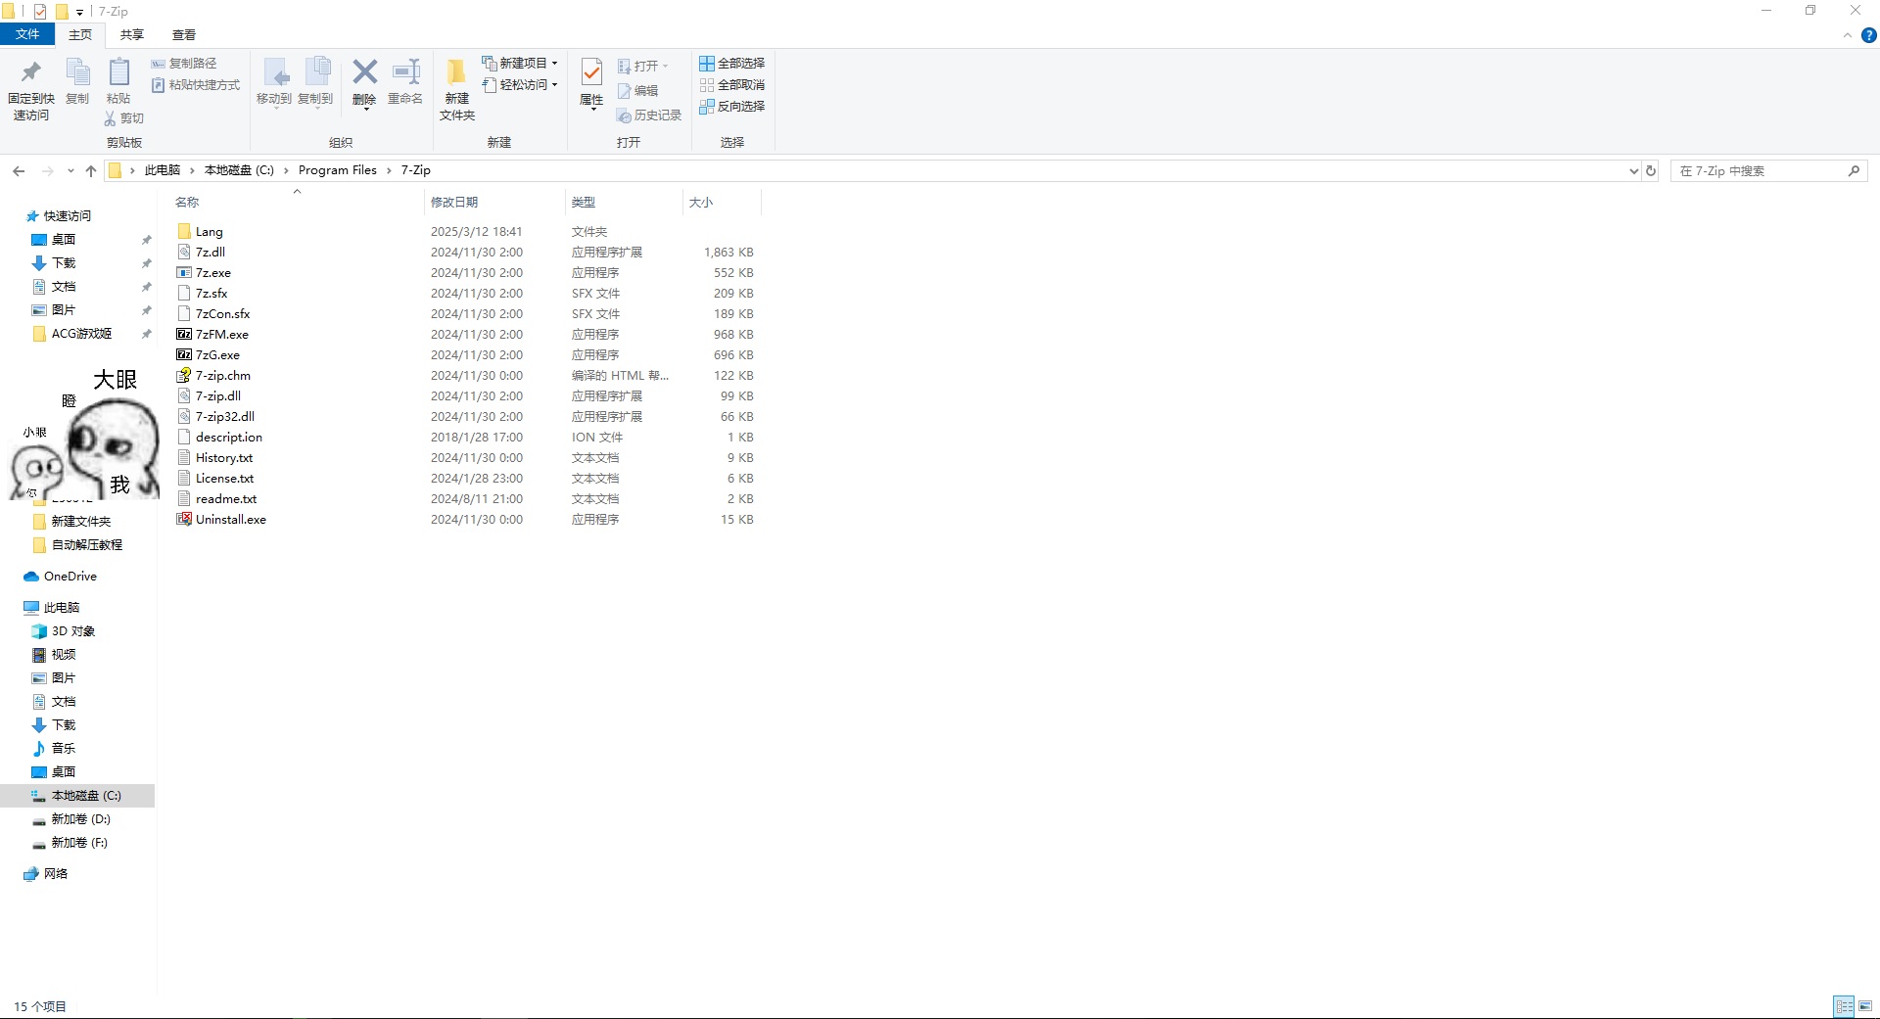This screenshot has height=1019, width=1880.
Task: Click Select All (全部选择) in ribbon
Action: point(732,64)
